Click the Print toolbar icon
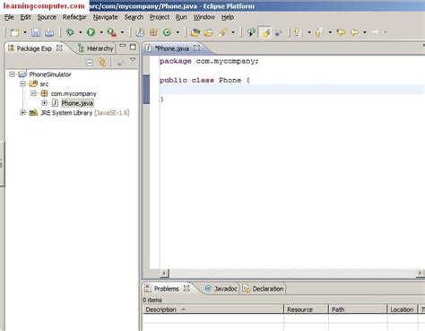The width and height of the screenshot is (425, 331). coord(49,32)
